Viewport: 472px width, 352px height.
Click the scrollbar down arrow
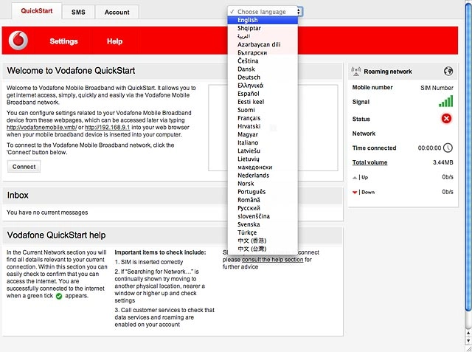[x=468, y=340]
